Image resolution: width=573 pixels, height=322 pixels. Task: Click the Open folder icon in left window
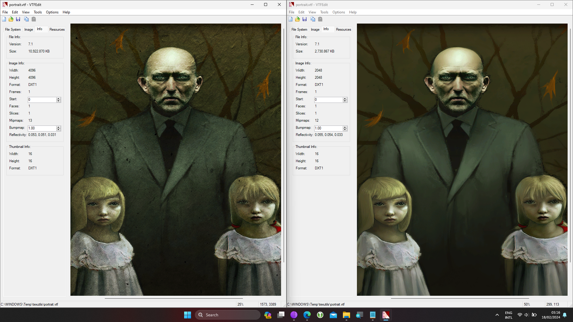tap(11, 19)
